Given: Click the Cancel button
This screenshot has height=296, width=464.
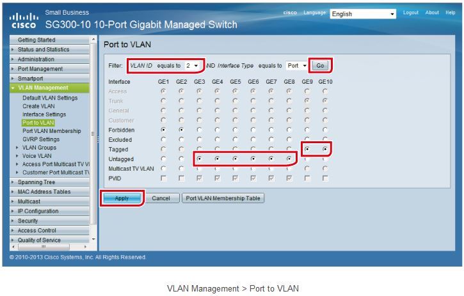Looking at the screenshot, I should pyautogui.click(x=161, y=198).
